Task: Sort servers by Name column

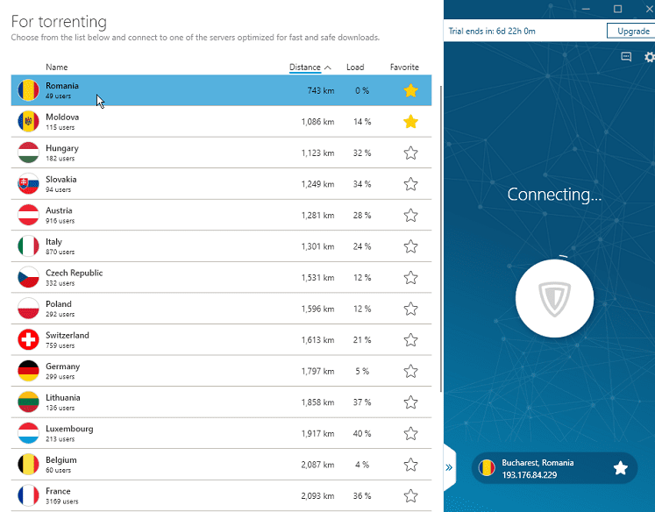Action: tap(57, 68)
